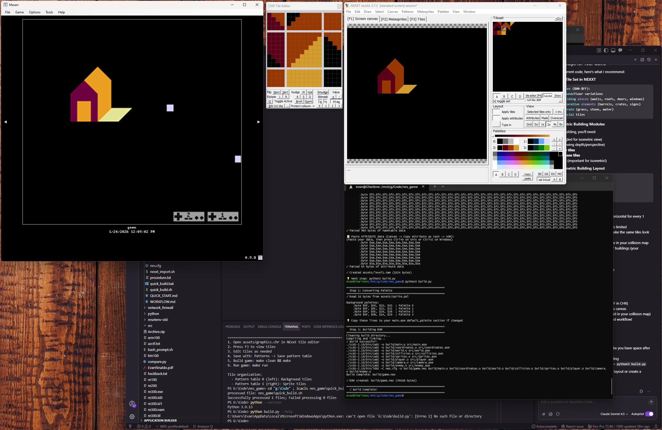This screenshot has width=662, height=430.
Task: Collapse the src folder
Action: pos(150,326)
